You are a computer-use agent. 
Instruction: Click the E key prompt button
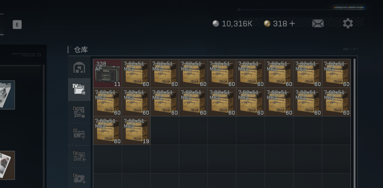[x=17, y=25]
